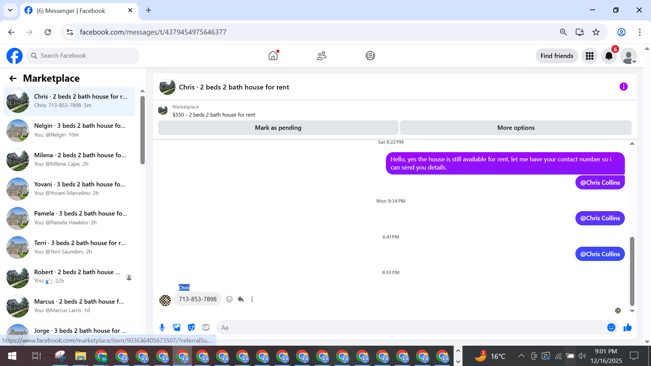Open the Windows Start menu
Viewport: 651px width, 366px height.
point(12,356)
